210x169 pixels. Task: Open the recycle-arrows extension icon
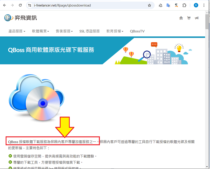pyautogui.click(x=160, y=5)
